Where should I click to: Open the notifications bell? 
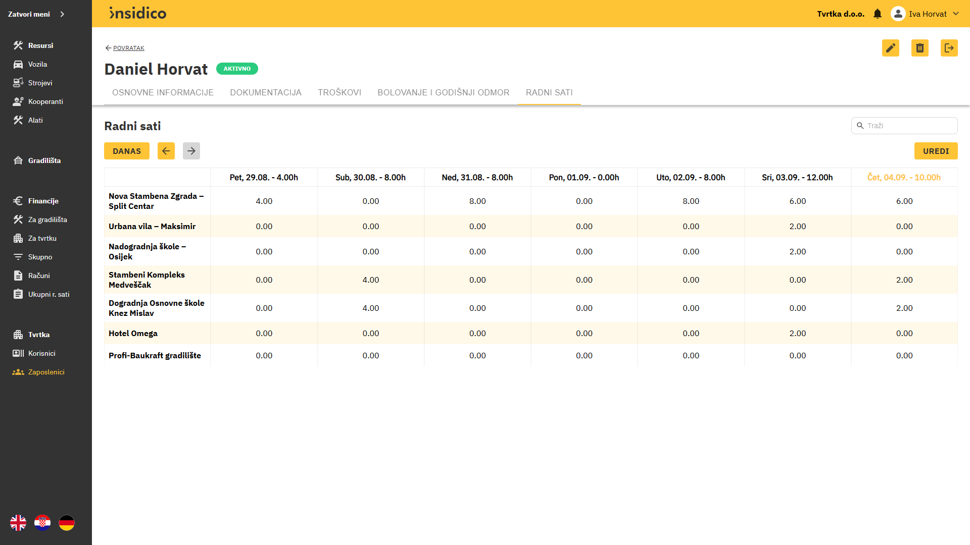click(878, 14)
